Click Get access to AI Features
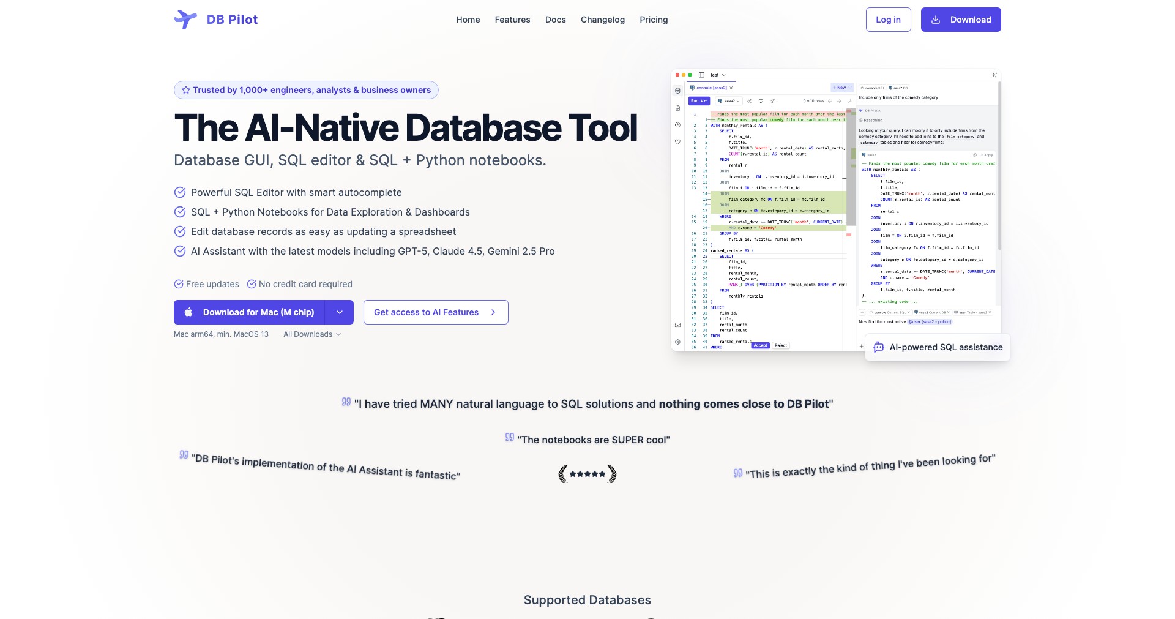1175x619 pixels. click(436, 312)
